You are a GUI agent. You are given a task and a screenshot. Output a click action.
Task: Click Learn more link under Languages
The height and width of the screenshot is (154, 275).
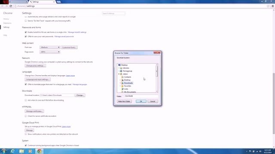coord(70,76)
